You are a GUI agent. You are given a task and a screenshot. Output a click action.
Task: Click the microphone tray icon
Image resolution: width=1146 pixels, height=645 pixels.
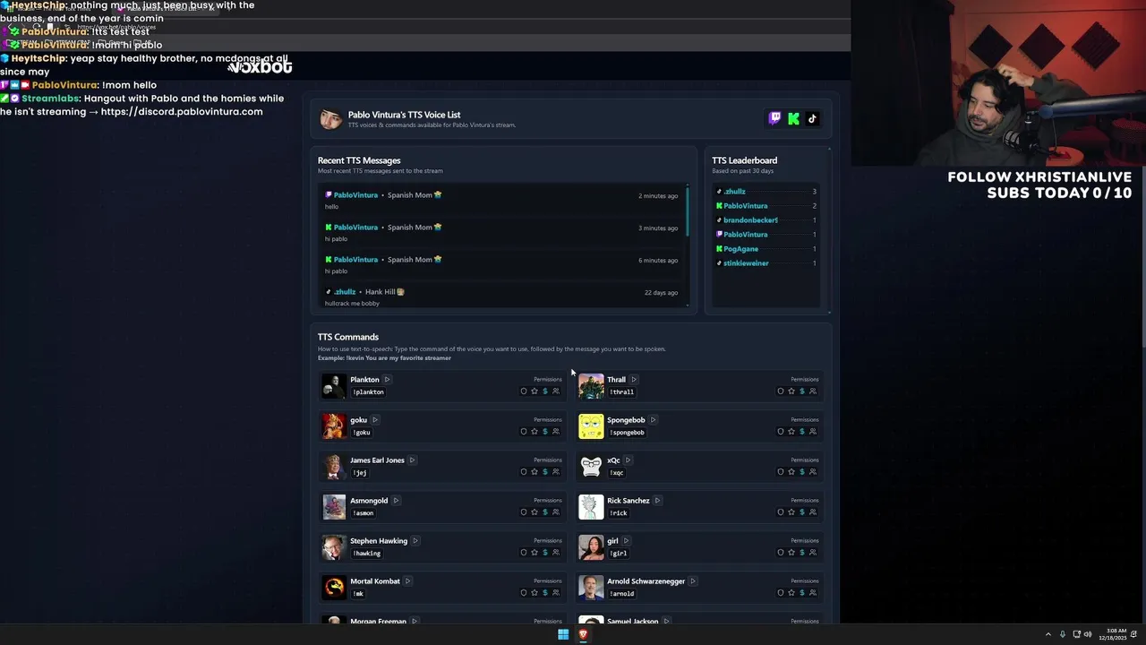pos(1063,634)
